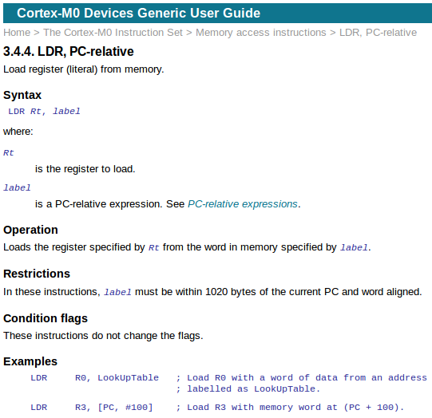Image resolution: width=432 pixels, height=418 pixels.
Task: Click the LDR Rt, label syntax code
Action: pos(44,111)
